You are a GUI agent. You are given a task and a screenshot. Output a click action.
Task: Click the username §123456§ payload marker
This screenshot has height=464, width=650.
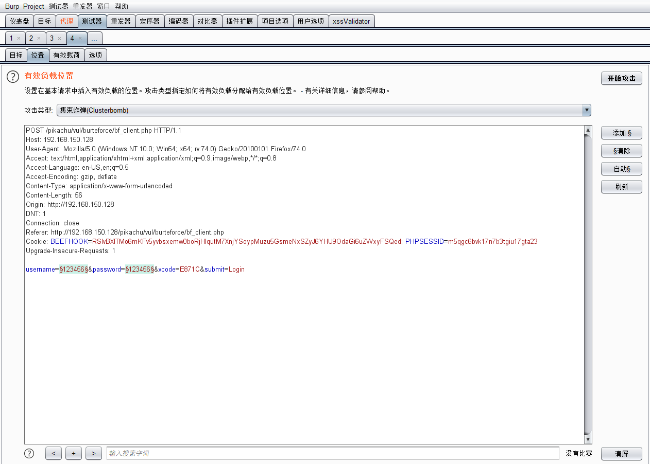point(74,269)
